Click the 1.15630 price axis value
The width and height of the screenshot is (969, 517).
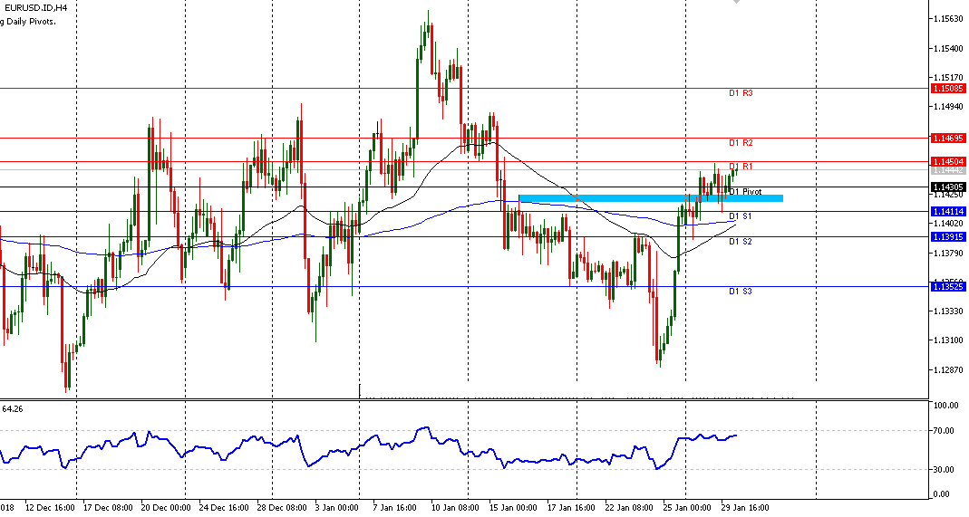949,19
